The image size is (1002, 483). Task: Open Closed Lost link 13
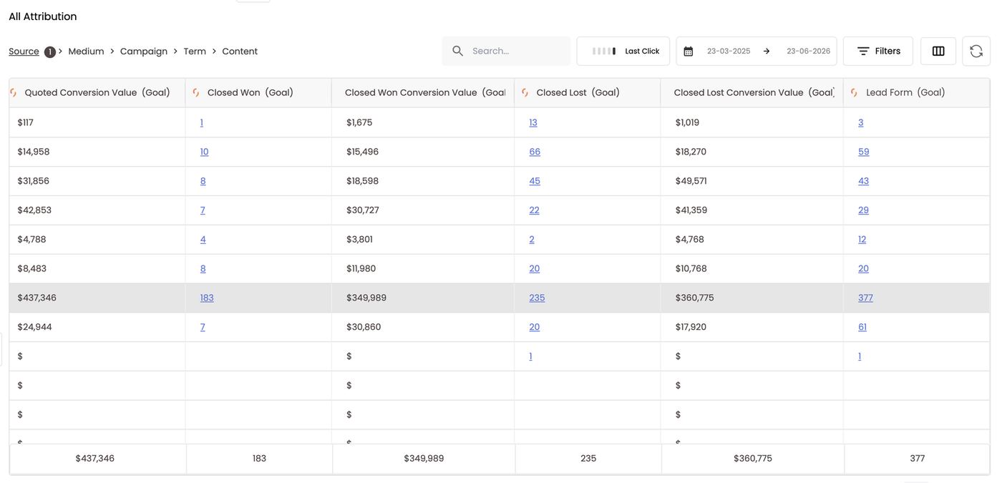click(x=533, y=122)
